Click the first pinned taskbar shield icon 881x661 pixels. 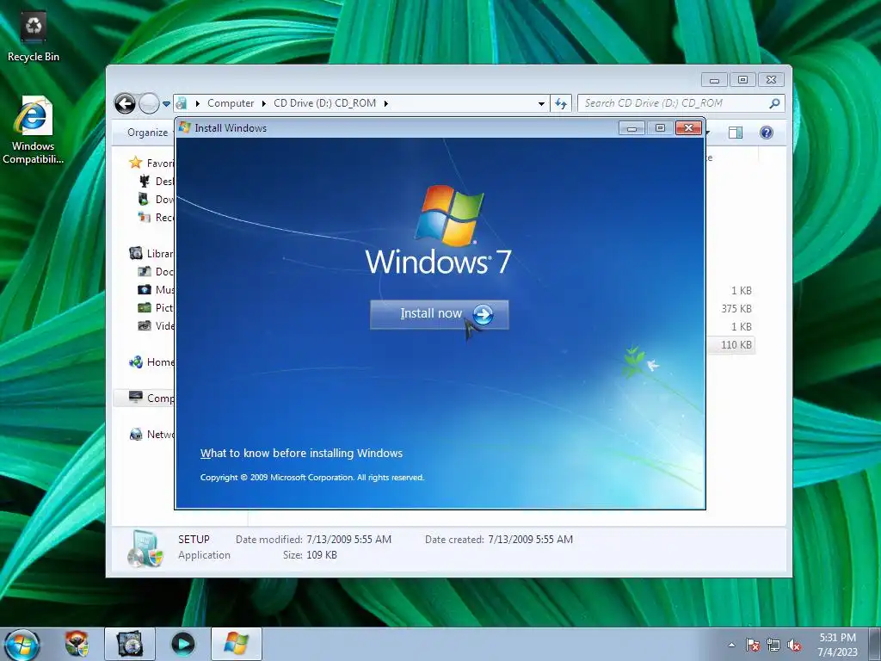[77, 644]
